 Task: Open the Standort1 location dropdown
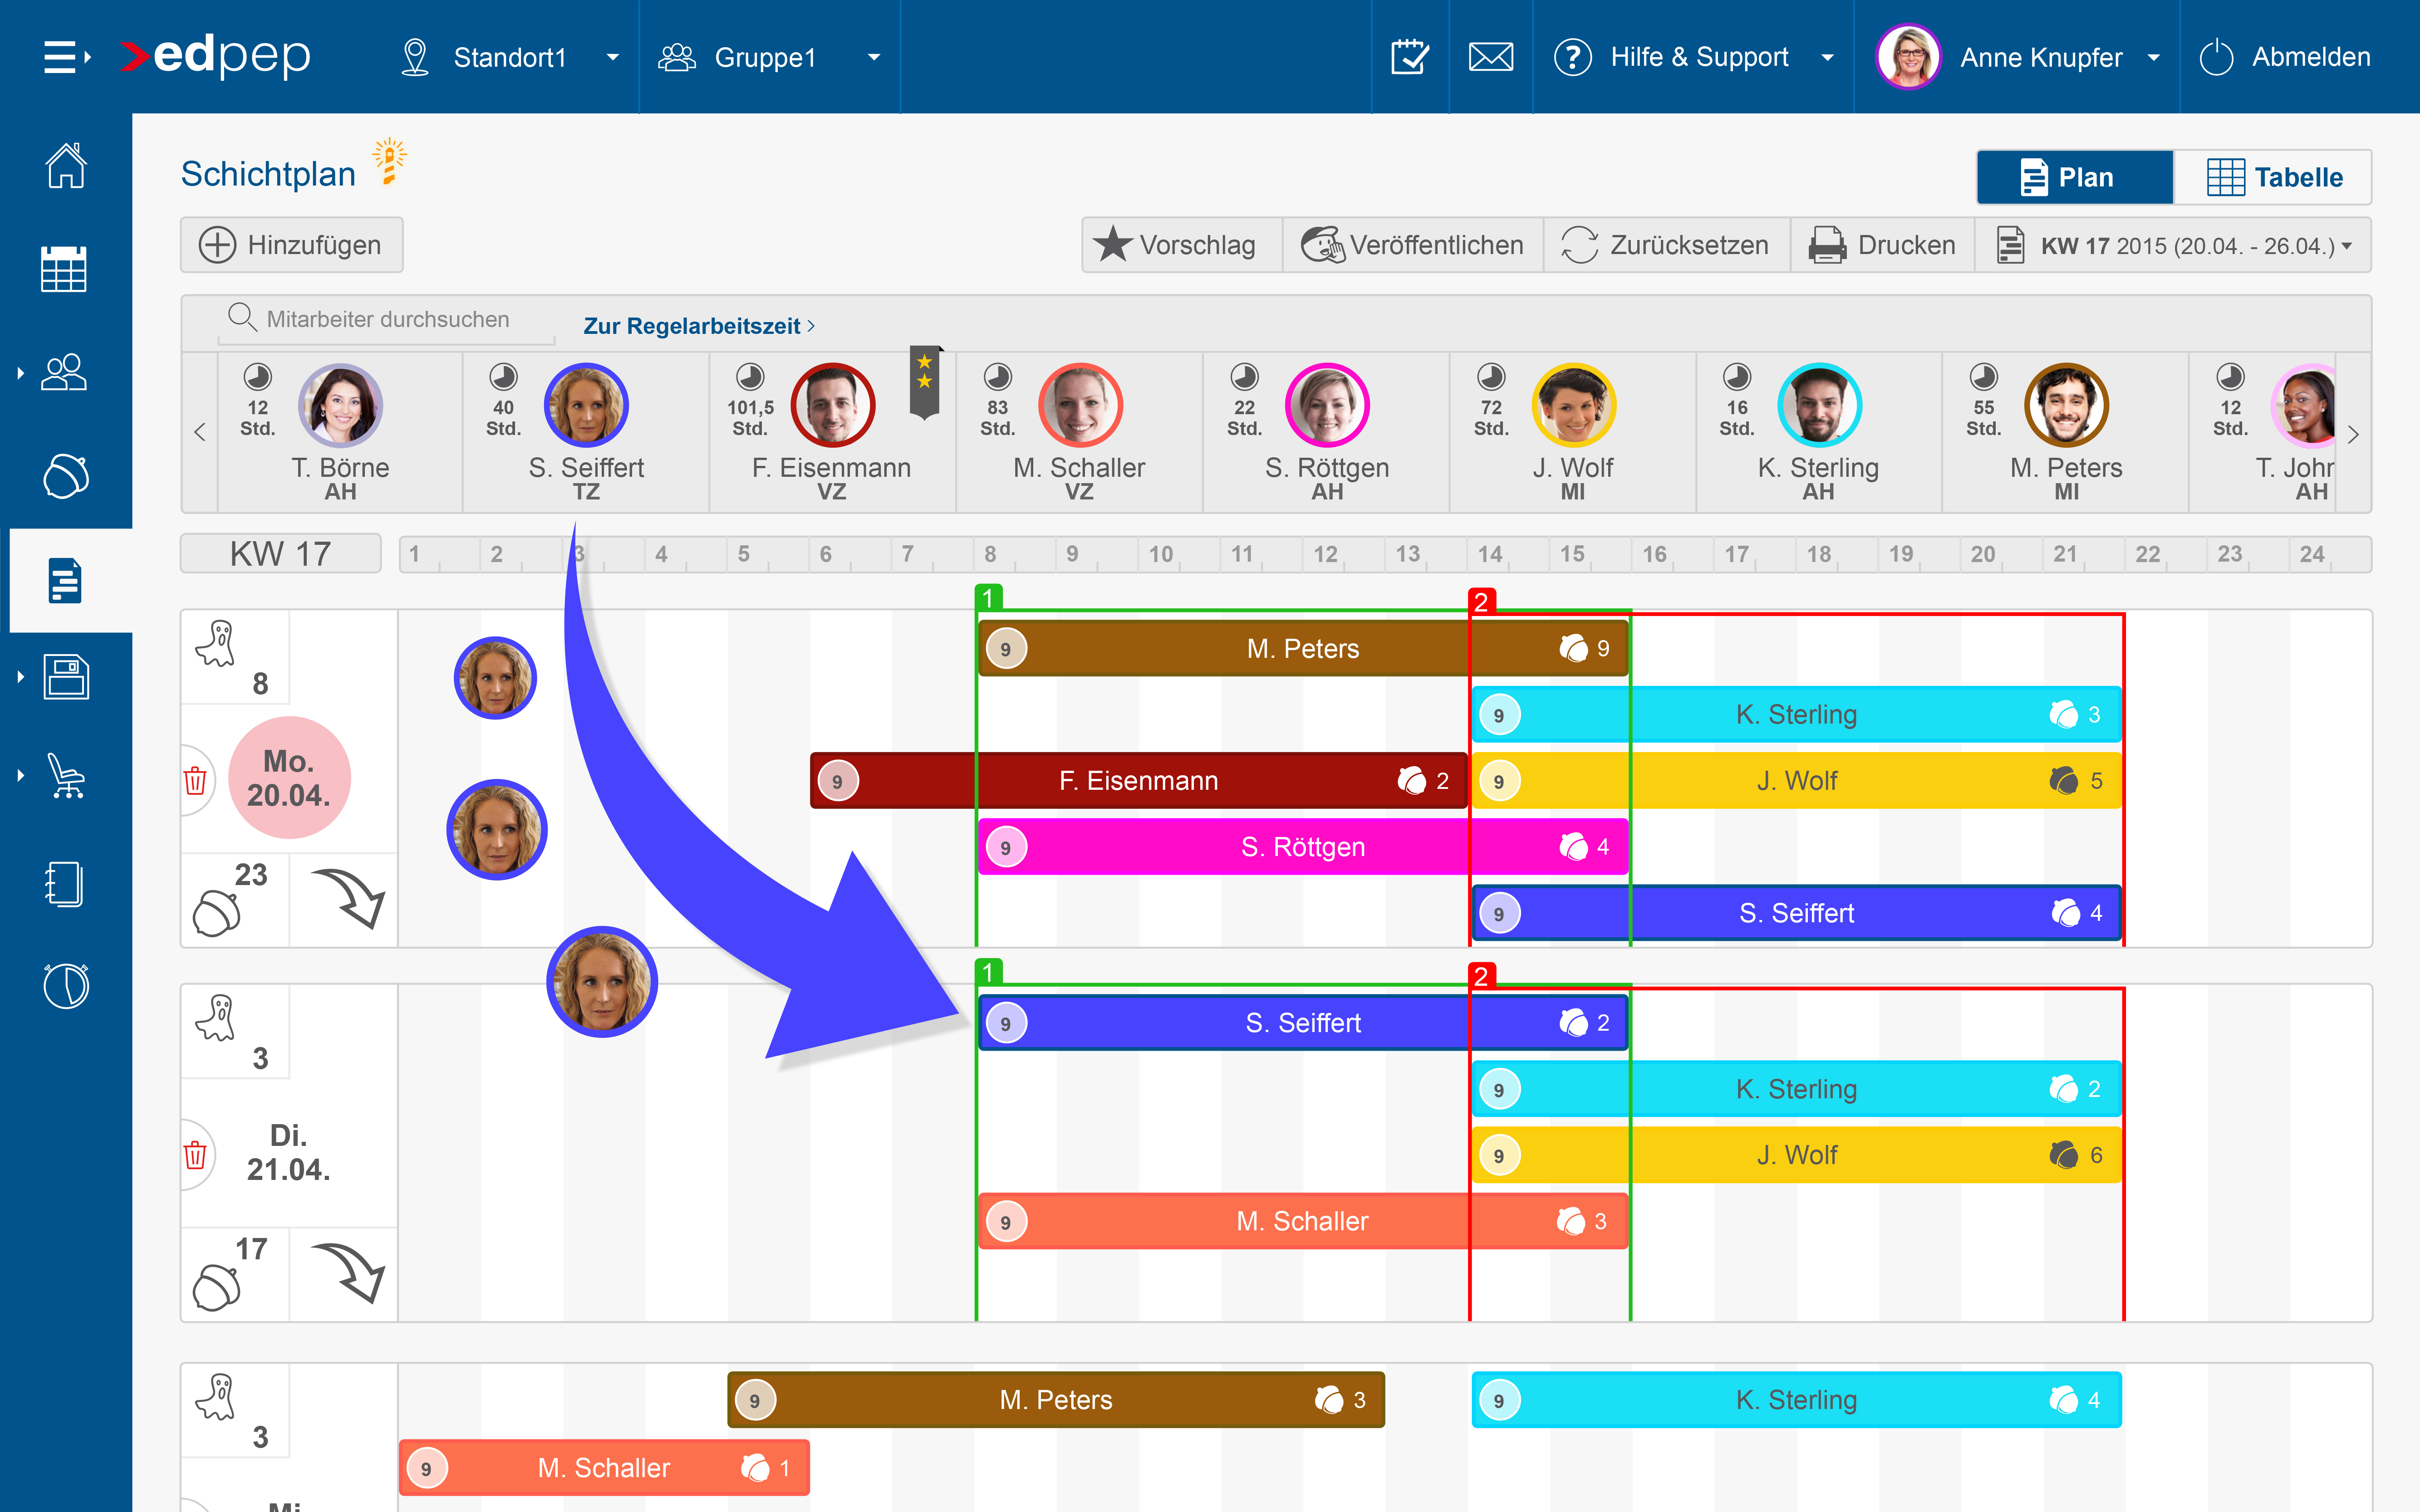[x=510, y=57]
